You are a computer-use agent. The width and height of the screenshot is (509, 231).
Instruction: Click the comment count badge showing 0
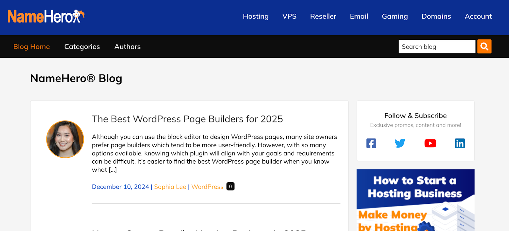point(230,186)
